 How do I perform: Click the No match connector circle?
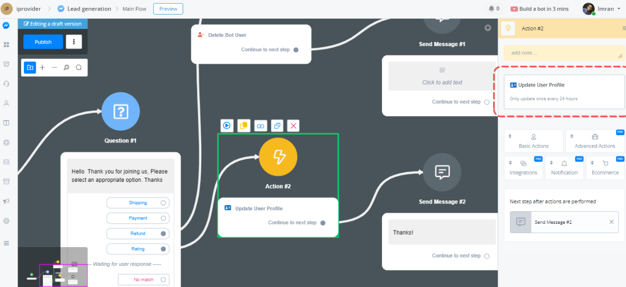pos(163,280)
